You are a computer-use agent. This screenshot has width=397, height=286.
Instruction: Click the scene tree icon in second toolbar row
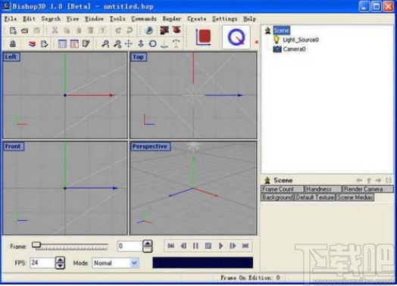(13, 44)
